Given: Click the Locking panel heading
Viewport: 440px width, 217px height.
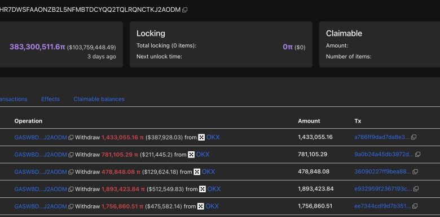Looking at the screenshot, I should tap(151, 33).
